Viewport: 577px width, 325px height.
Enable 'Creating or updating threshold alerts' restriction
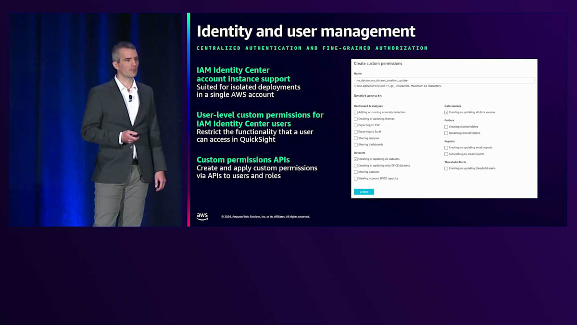point(446,169)
